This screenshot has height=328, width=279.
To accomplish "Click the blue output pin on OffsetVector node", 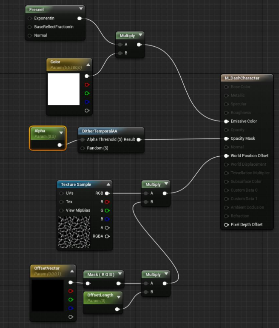I will point(71,308).
